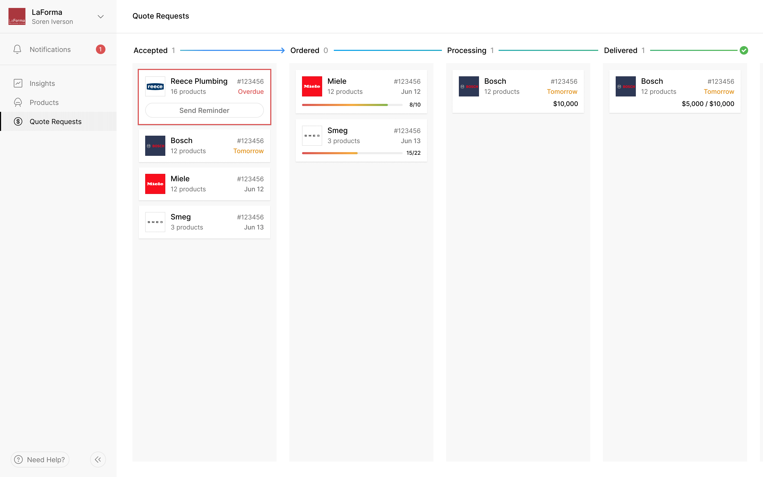Click the Accepted column arrow

[x=282, y=50]
